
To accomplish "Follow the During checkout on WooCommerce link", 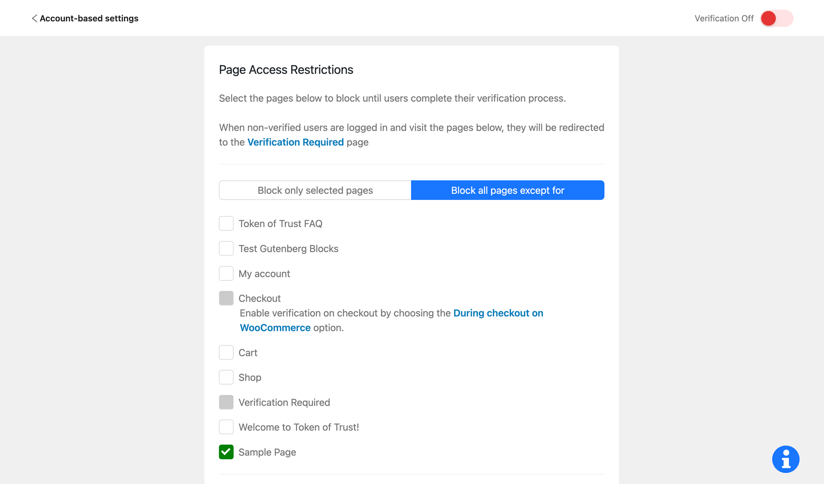I will pyautogui.click(x=498, y=313).
